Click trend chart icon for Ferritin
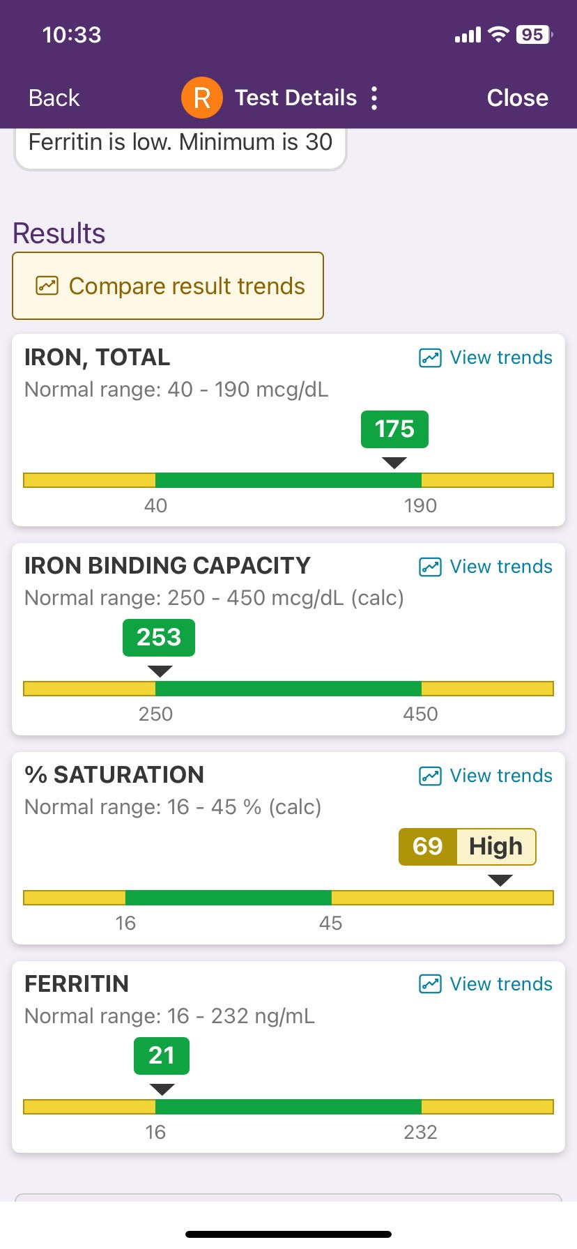Image resolution: width=577 pixels, height=1249 pixels. coord(430,984)
